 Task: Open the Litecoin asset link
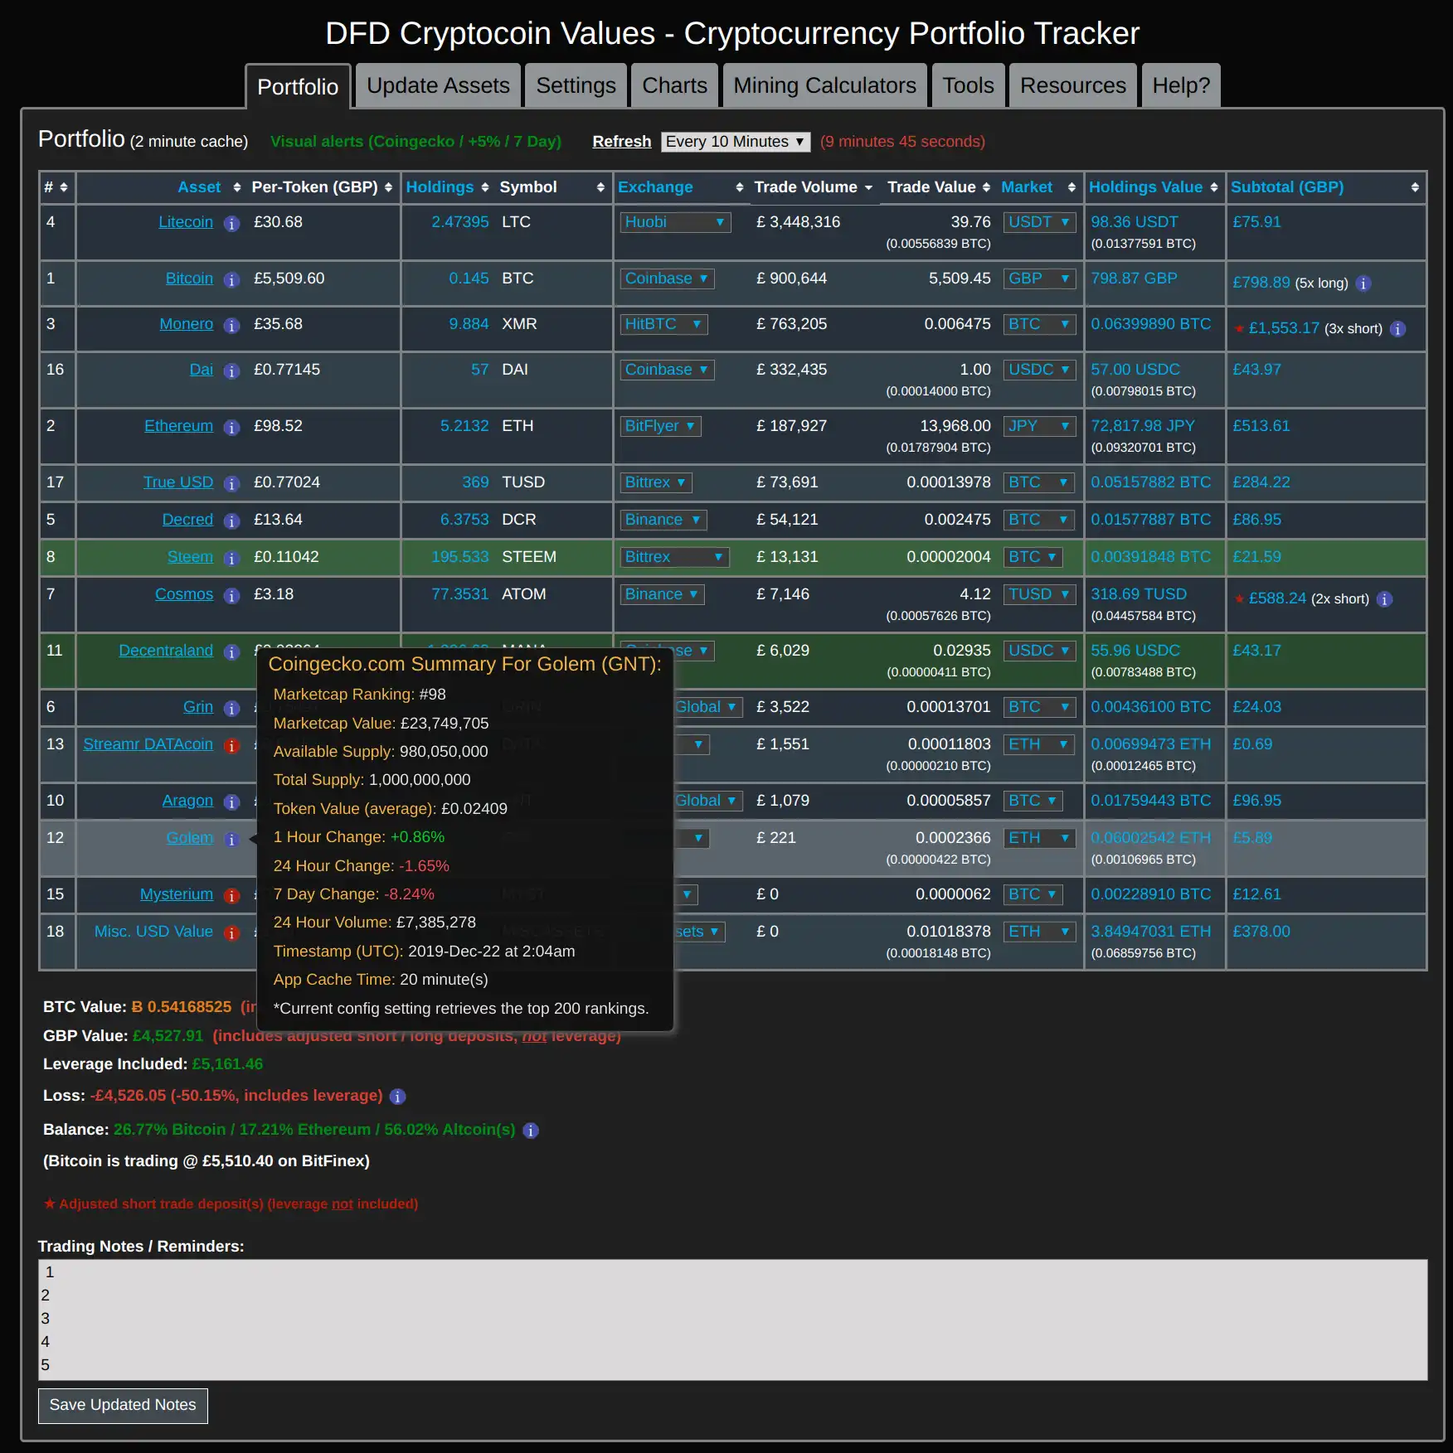point(186,222)
